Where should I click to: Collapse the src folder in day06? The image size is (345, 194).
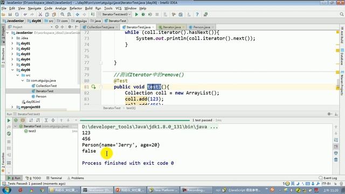coord(18,75)
